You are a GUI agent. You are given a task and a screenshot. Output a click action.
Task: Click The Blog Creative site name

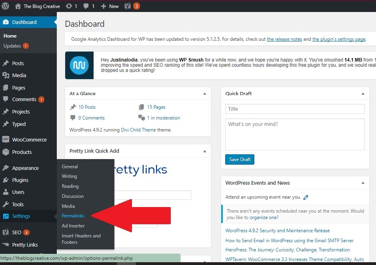[x=42, y=6]
